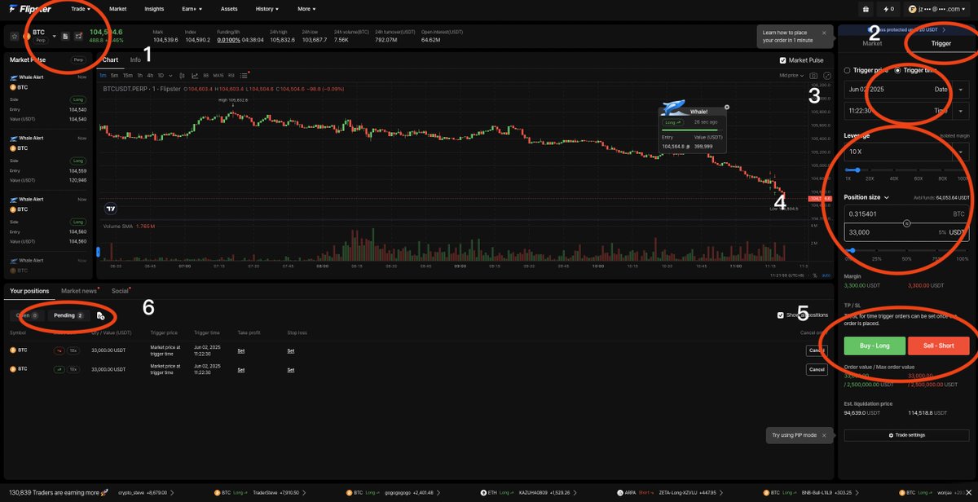Show the Pending orders tab
This screenshot has width=978, height=502.
68,315
